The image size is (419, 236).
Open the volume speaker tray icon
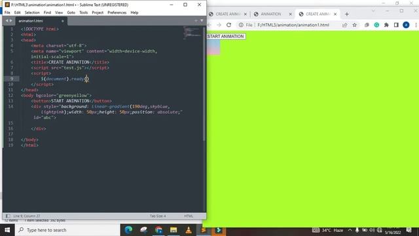click(x=372, y=230)
